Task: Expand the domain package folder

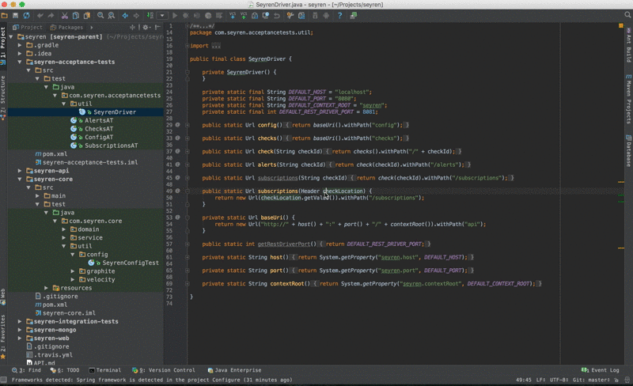Action: tap(64, 229)
